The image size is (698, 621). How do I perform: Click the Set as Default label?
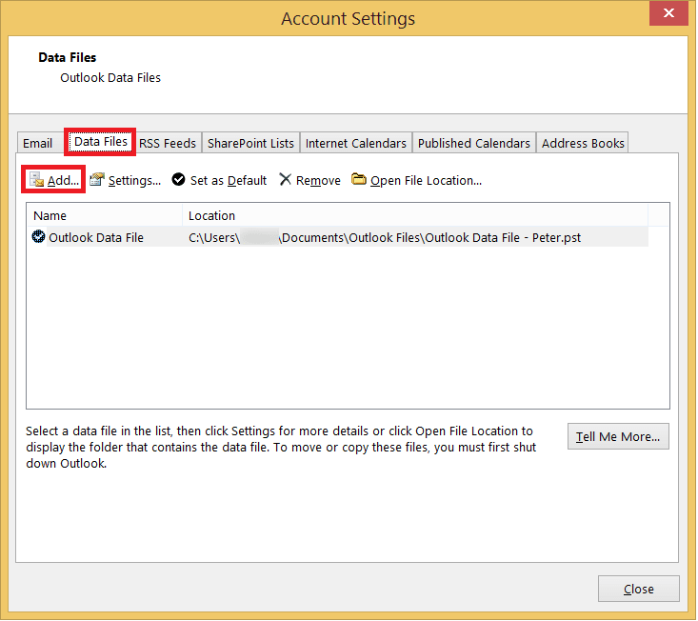229,181
